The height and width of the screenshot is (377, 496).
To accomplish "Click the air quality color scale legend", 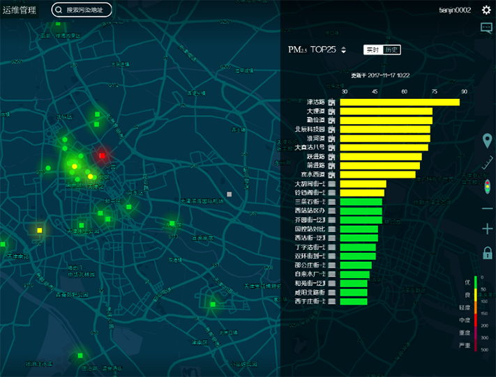I will [475, 314].
